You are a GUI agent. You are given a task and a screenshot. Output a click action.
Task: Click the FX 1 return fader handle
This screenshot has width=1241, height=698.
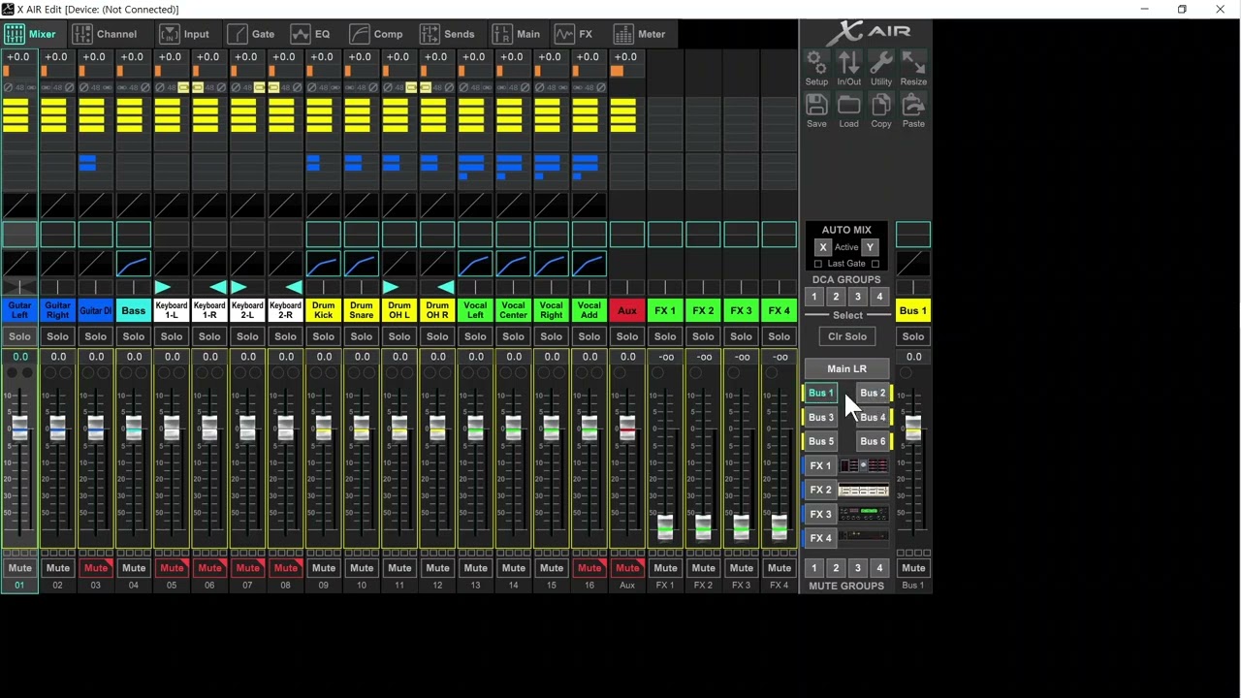pyautogui.click(x=665, y=527)
